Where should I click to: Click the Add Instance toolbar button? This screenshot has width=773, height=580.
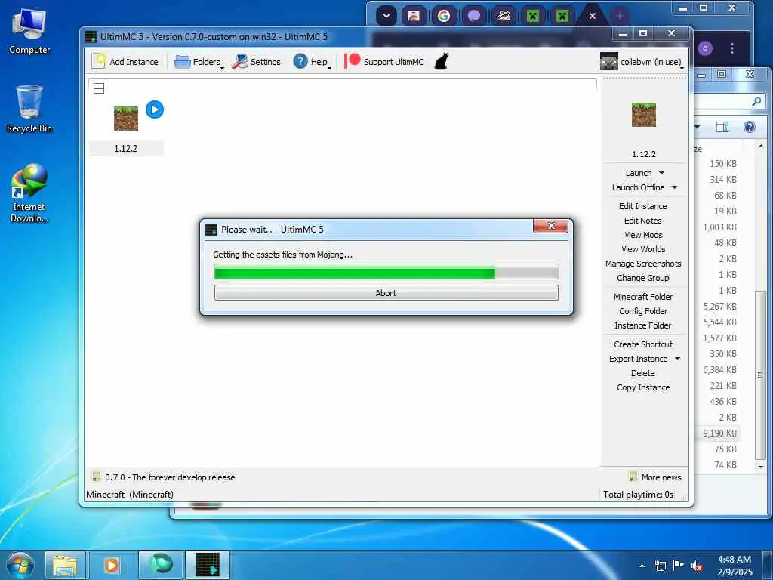(125, 62)
